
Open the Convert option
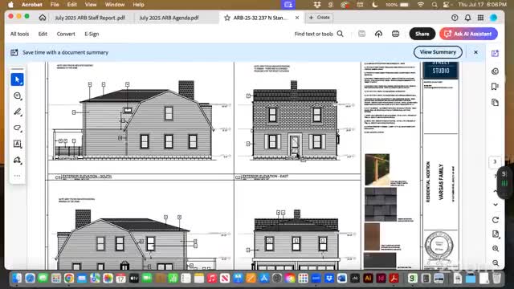pyautogui.click(x=66, y=34)
